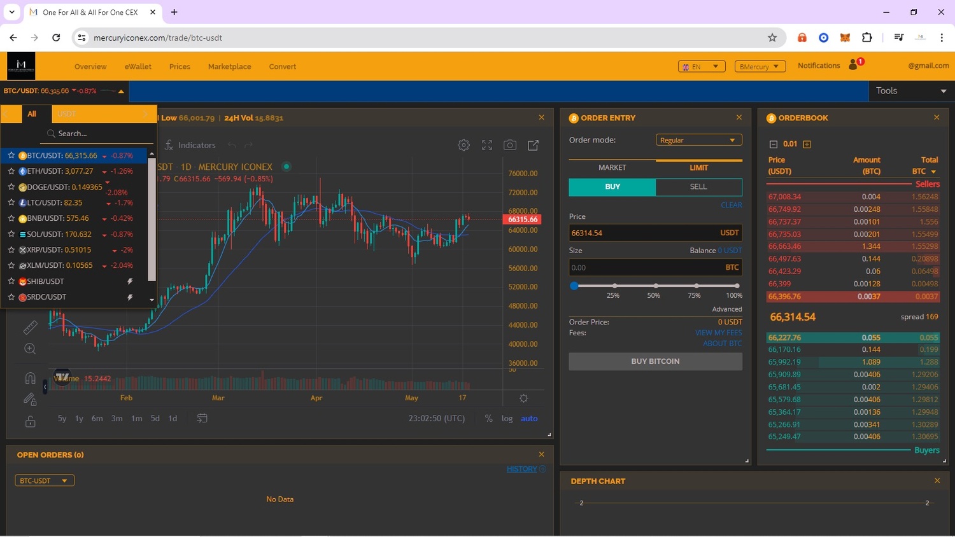955x537 pixels.
Task: Close the Open Orders panel
Action: point(542,454)
